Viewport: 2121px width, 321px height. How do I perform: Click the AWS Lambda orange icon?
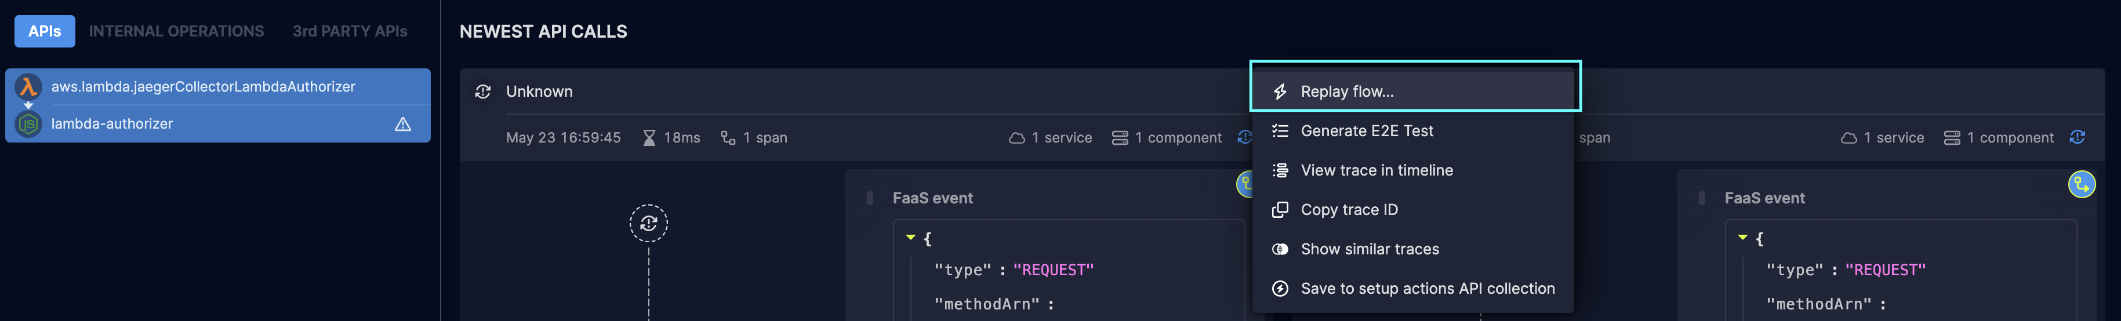pyautogui.click(x=28, y=86)
